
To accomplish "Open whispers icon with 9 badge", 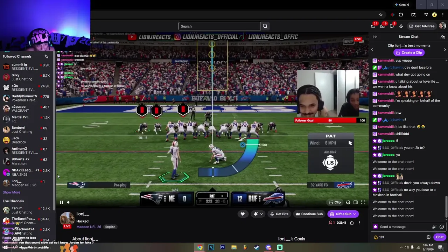I will [392, 26].
